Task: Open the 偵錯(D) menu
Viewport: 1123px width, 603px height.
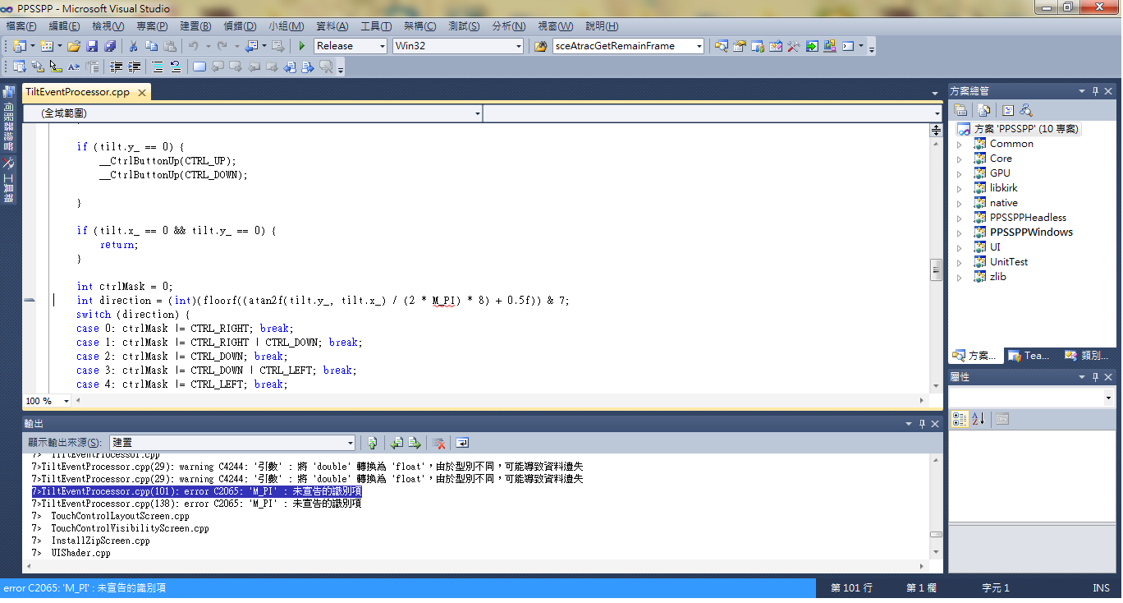Action: point(240,26)
